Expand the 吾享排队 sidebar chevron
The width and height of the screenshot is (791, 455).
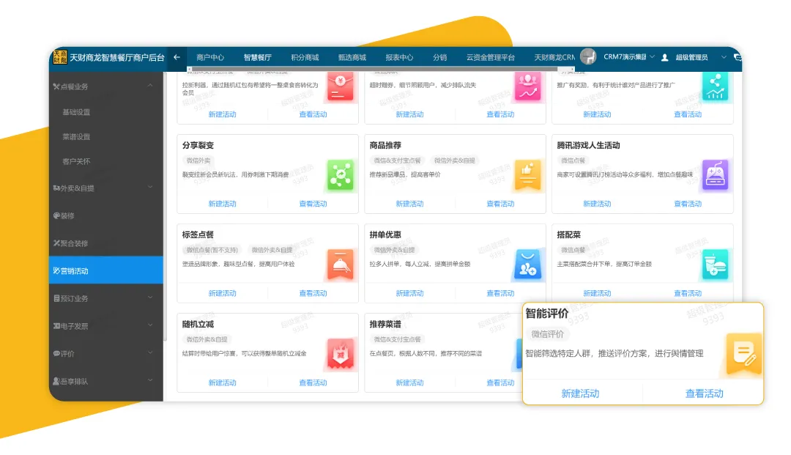(150, 380)
